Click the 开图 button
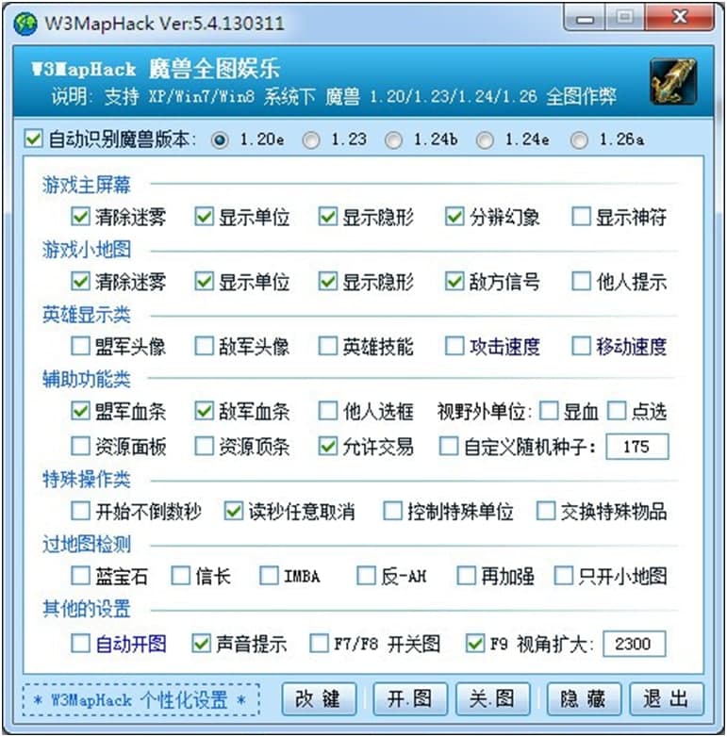The height and width of the screenshot is (737, 727). [x=410, y=699]
